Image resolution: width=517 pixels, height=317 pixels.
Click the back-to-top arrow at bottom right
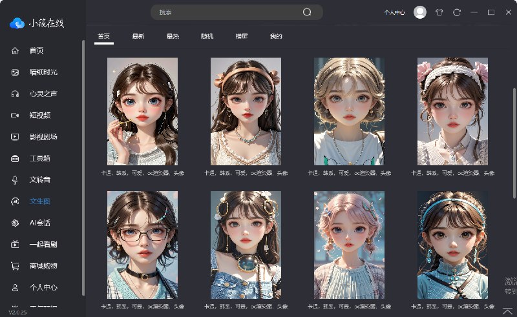click(507, 311)
